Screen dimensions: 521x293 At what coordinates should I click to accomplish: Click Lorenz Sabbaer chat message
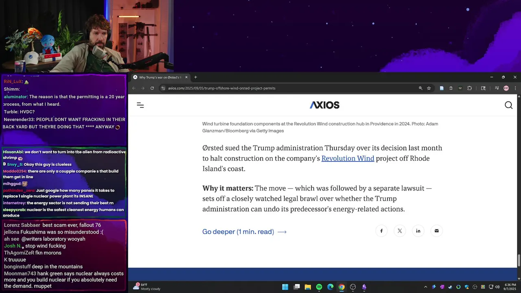53,225
